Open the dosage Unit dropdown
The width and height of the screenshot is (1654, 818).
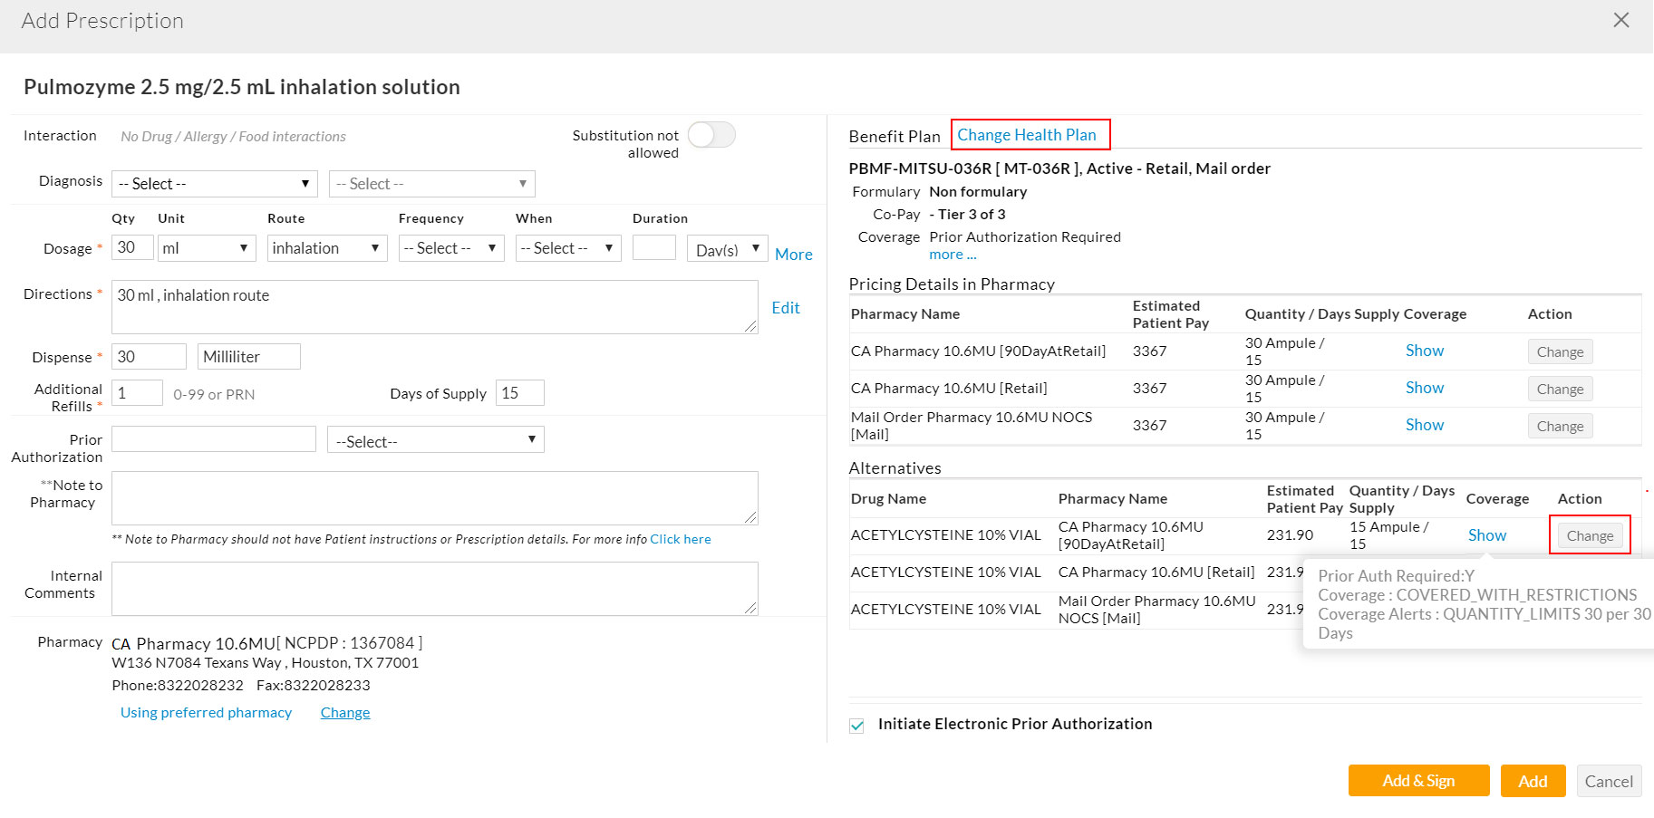206,248
